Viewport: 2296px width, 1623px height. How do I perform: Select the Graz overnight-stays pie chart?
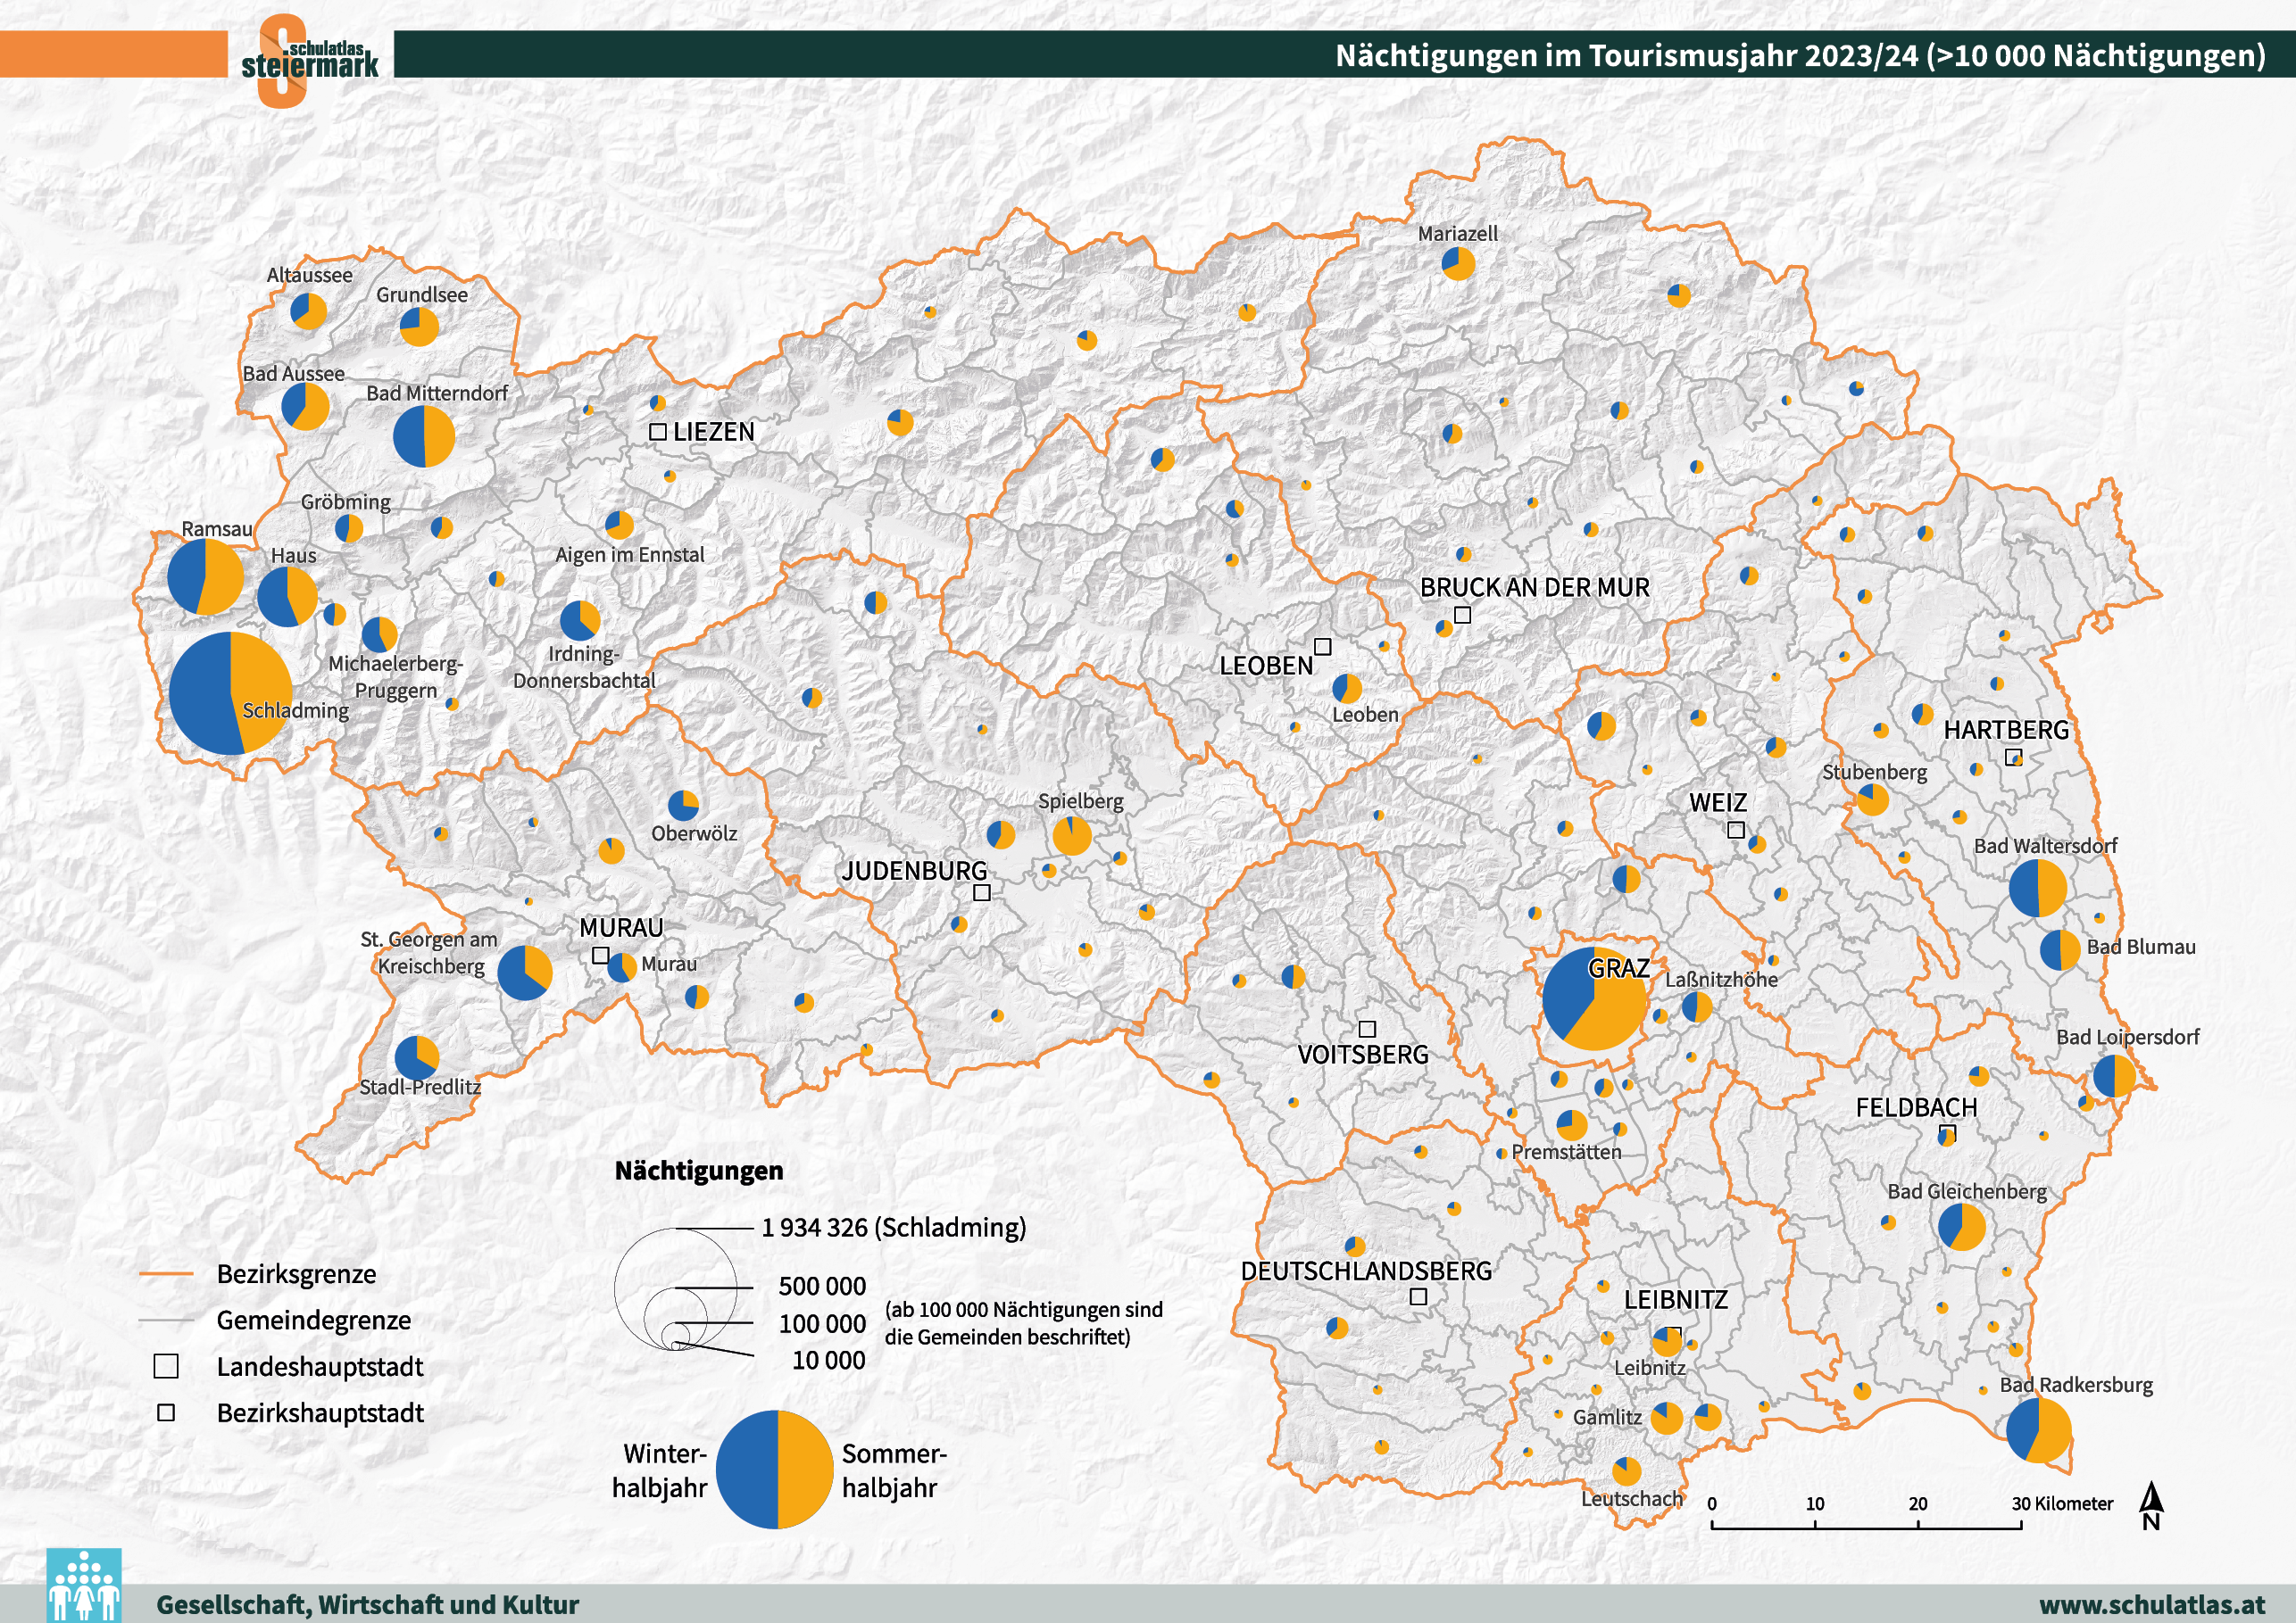1595,998
